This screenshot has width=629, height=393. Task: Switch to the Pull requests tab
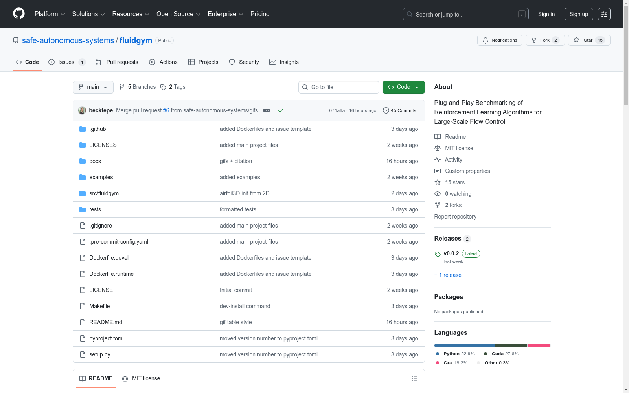pyautogui.click(x=117, y=62)
